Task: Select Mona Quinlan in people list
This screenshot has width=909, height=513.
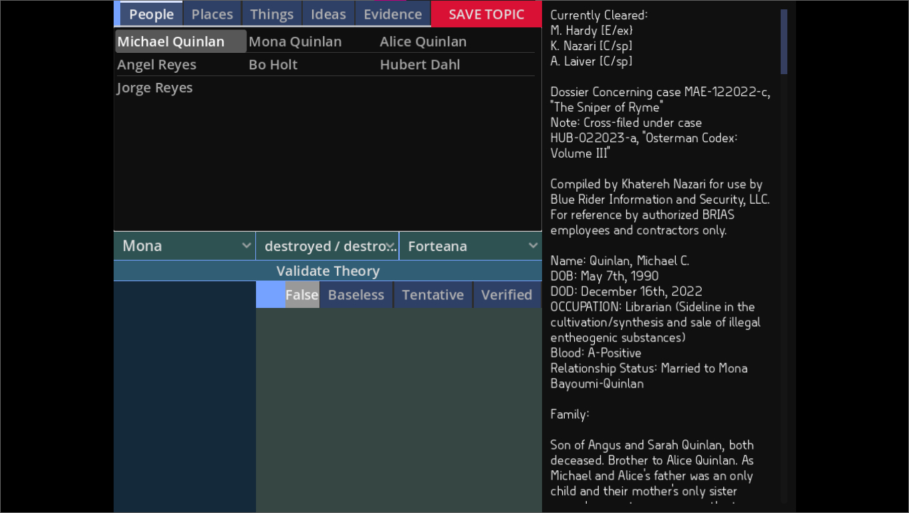Action: click(x=295, y=41)
